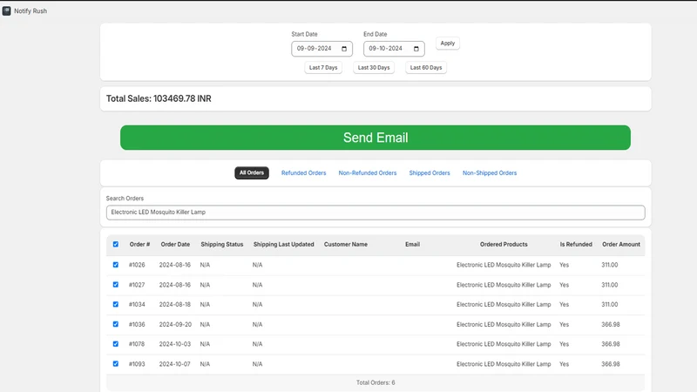Open the Non-Shipped Orders tab
The height and width of the screenshot is (392, 697).
coord(490,172)
